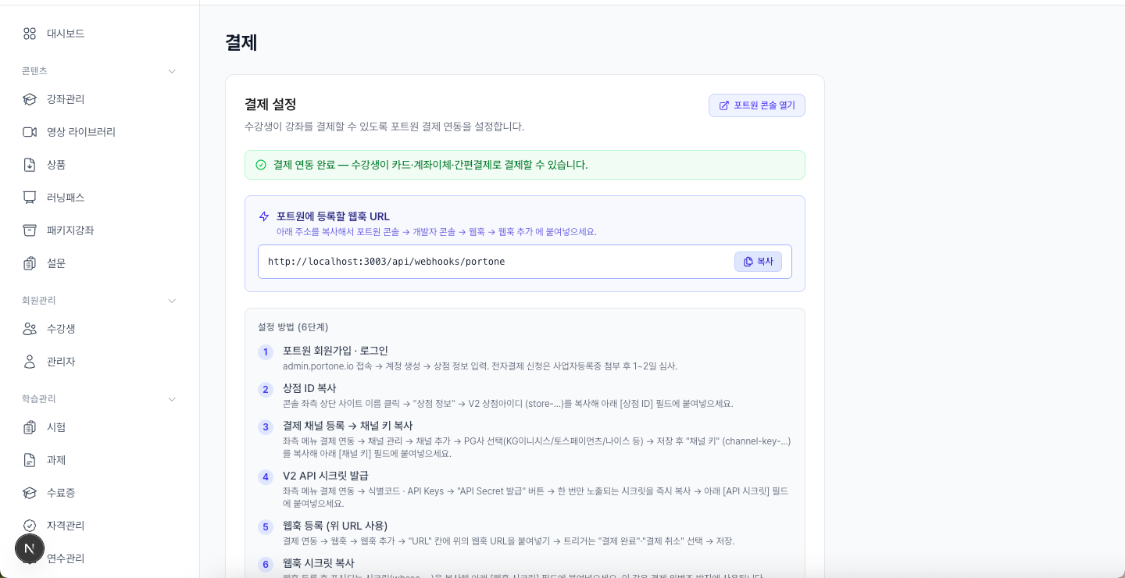Open the Next.js dev tools badge

[x=30, y=548]
